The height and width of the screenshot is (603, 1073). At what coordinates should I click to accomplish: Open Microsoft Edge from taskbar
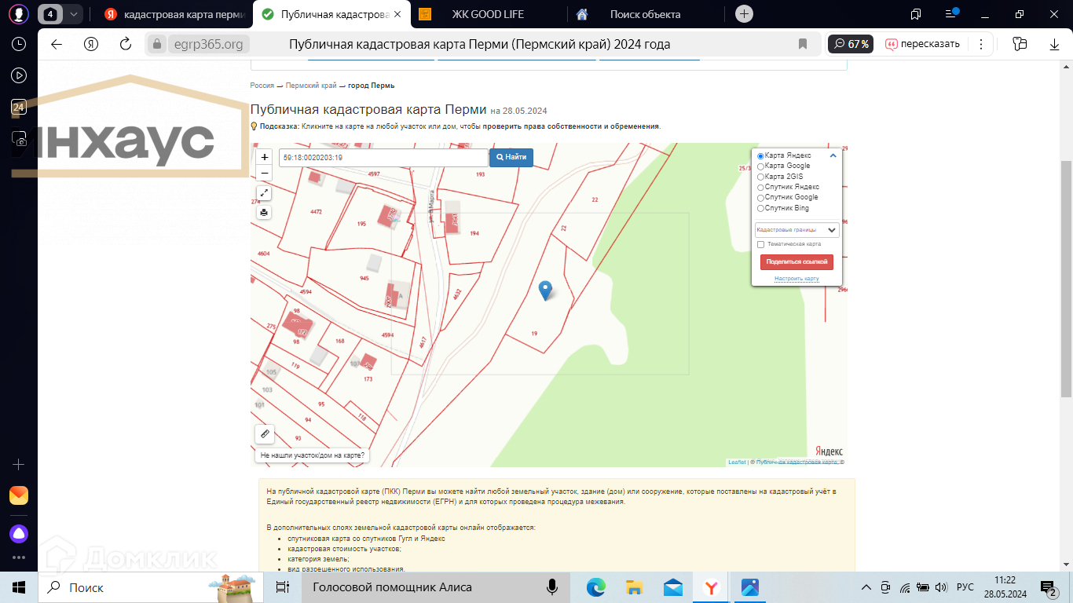(x=596, y=587)
